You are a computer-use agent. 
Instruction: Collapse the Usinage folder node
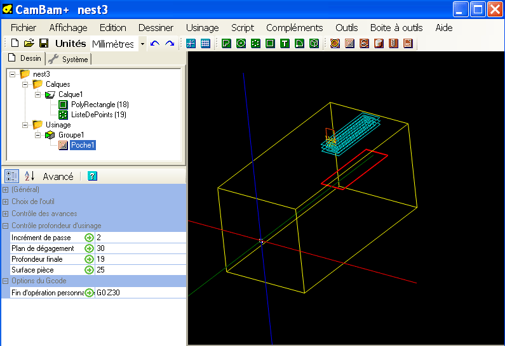click(25, 125)
